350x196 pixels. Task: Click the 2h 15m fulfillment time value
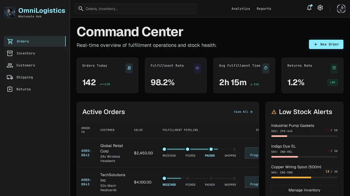[233, 82]
